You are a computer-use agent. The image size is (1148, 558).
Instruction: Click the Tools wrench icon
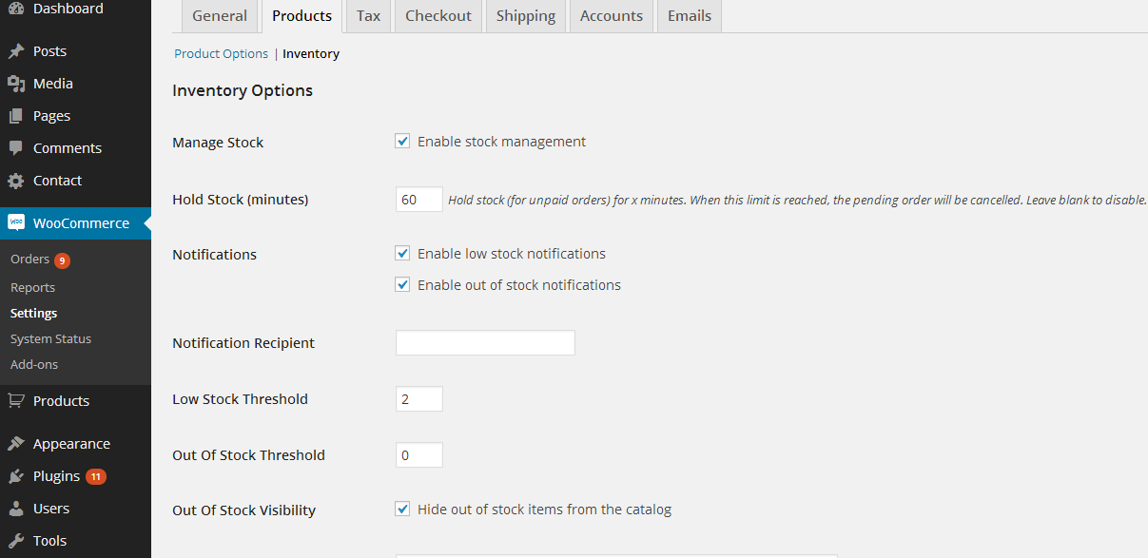click(16, 541)
